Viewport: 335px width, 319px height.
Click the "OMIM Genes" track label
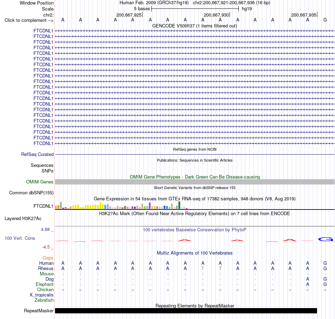[x=39, y=182]
